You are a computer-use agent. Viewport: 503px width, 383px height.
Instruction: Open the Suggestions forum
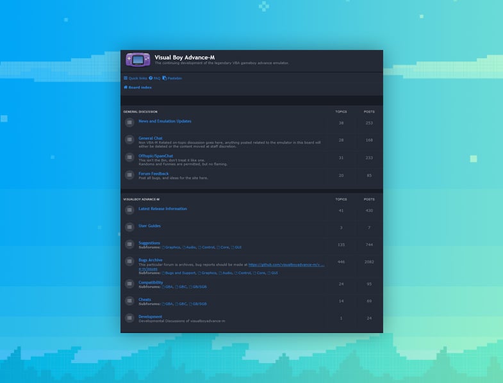click(149, 243)
